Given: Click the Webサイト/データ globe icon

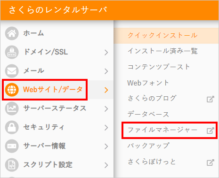Looking at the screenshot, I should [12, 90].
